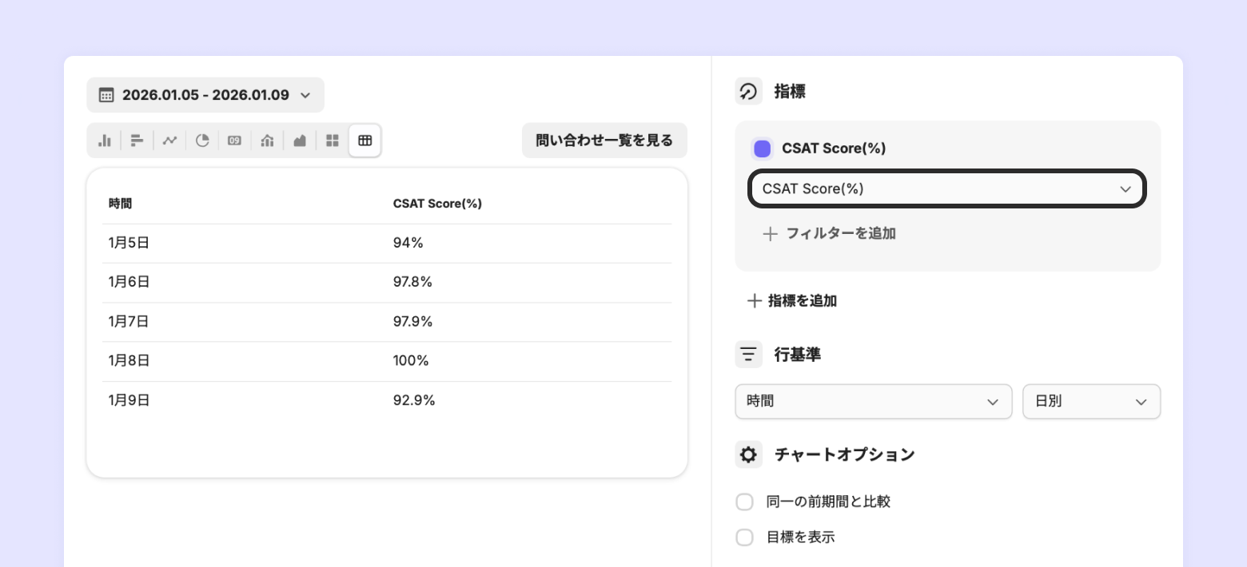Switch to area chart view
Image resolution: width=1247 pixels, height=567 pixels.
tap(300, 141)
